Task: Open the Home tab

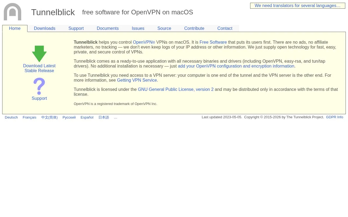Action: (x=15, y=28)
